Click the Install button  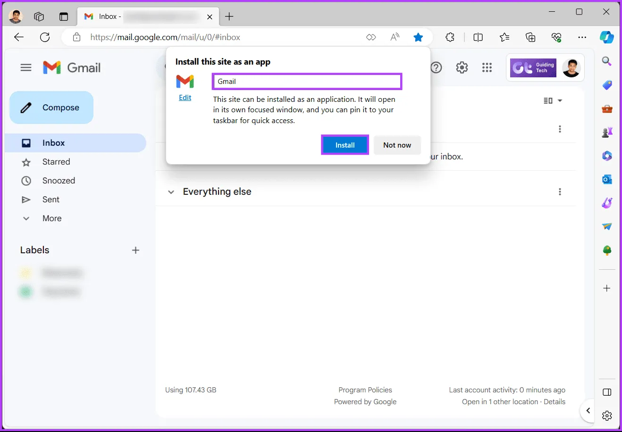tap(345, 145)
